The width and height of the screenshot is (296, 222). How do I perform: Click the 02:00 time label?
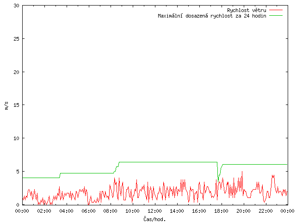tap(44, 211)
